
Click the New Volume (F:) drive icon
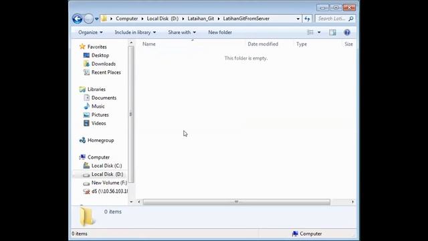click(x=86, y=183)
